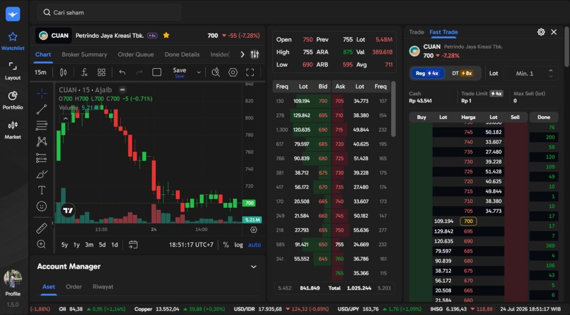
Task: Select the crosshair cursor tool
Action: coord(42,93)
